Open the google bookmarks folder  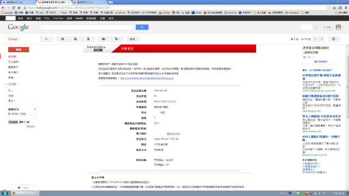7,13
